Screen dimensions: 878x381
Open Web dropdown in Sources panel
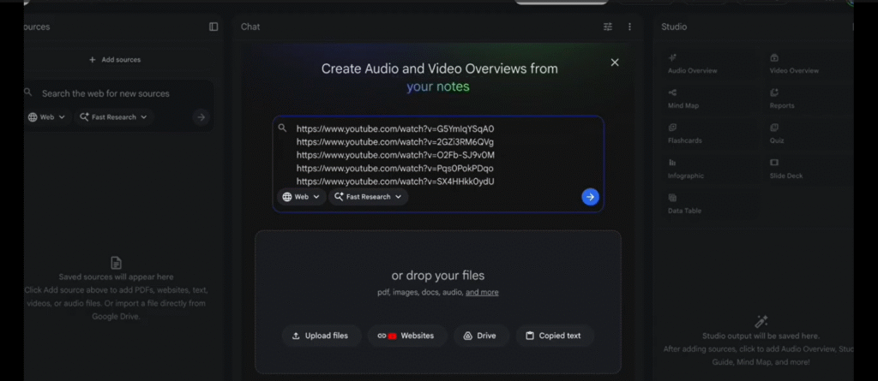click(46, 117)
